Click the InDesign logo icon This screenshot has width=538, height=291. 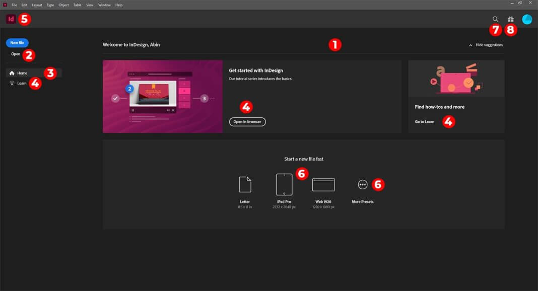(x=11, y=19)
